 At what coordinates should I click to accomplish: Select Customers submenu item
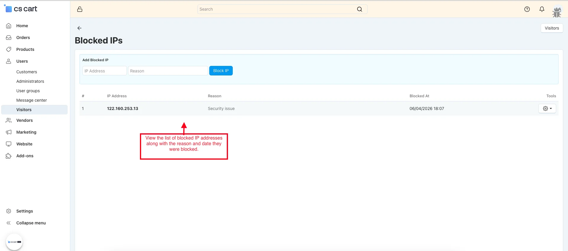coord(27,72)
